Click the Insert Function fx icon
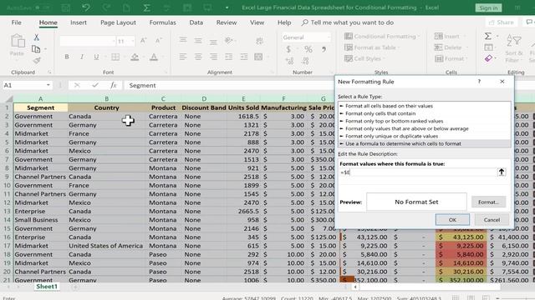Image resolution: width=535 pixels, height=300 pixels. tap(114, 85)
